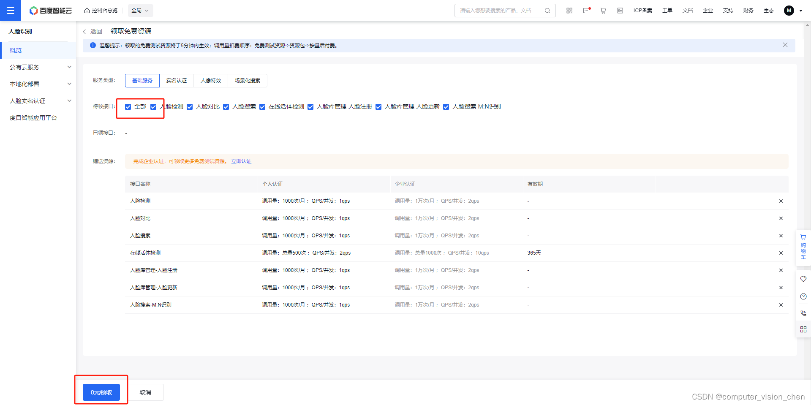Image resolution: width=811 pixels, height=405 pixels.
Task: Click the 取消 button
Action: (x=145, y=392)
